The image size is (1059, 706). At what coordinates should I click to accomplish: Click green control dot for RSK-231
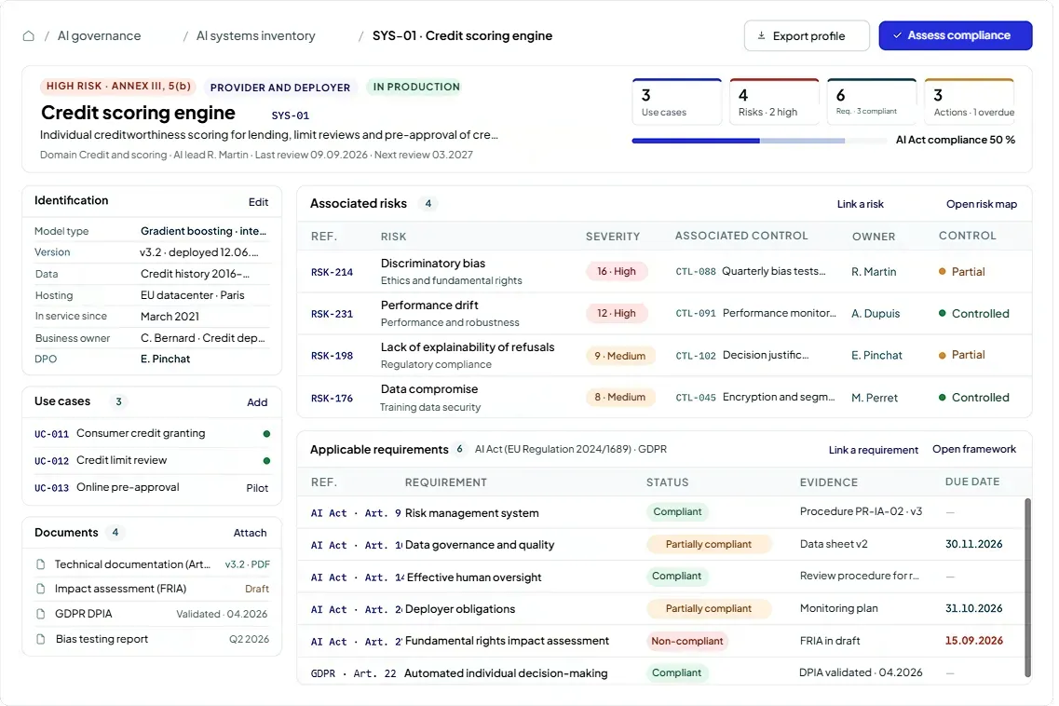943,314
